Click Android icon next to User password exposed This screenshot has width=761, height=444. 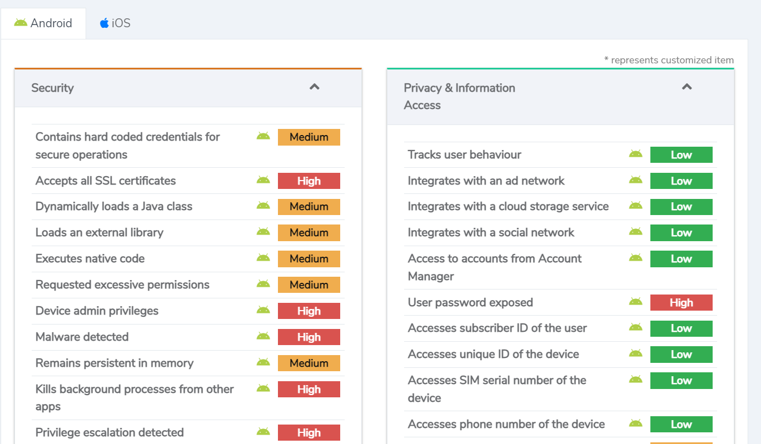coord(635,302)
